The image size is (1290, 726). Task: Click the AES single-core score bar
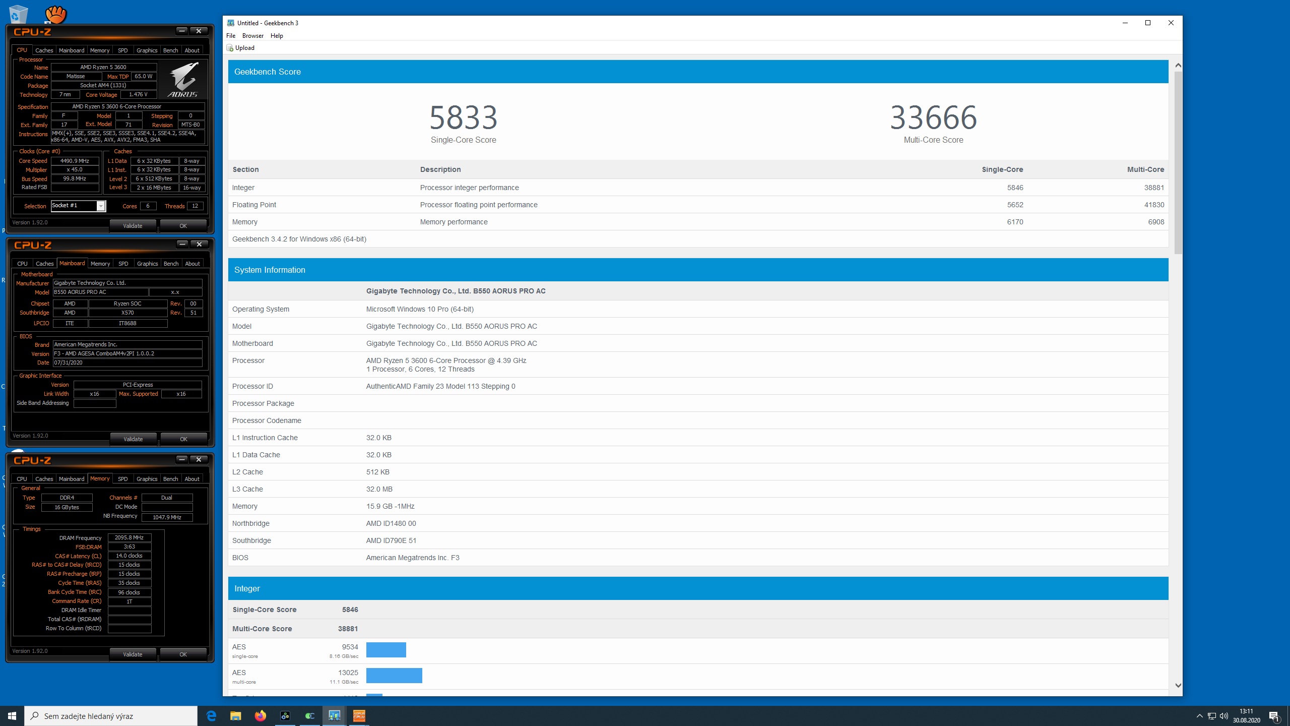tap(386, 650)
